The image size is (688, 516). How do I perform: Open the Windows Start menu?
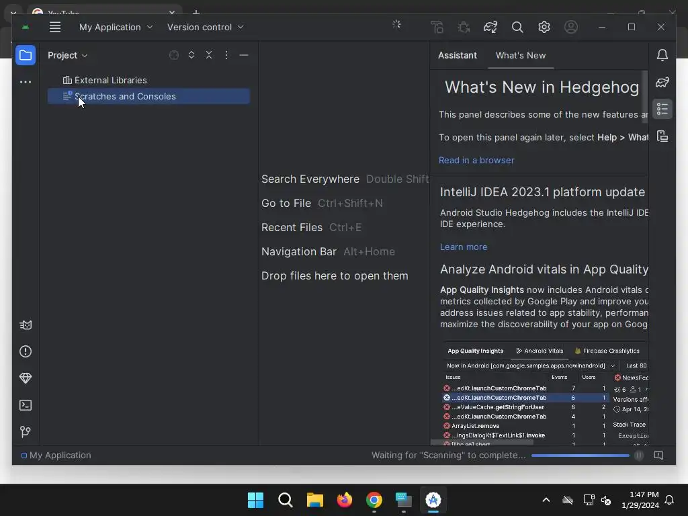point(255,500)
